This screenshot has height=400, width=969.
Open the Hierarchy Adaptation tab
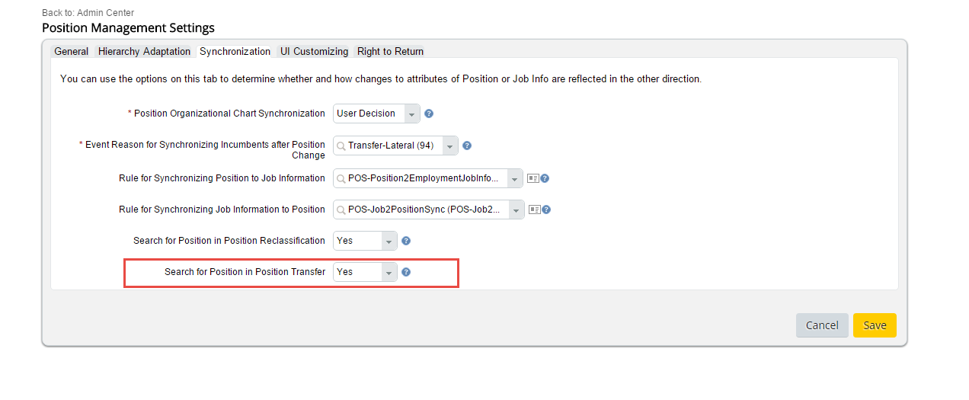click(144, 51)
